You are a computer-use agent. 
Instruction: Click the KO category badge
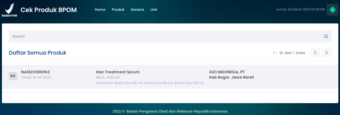coord(13,76)
